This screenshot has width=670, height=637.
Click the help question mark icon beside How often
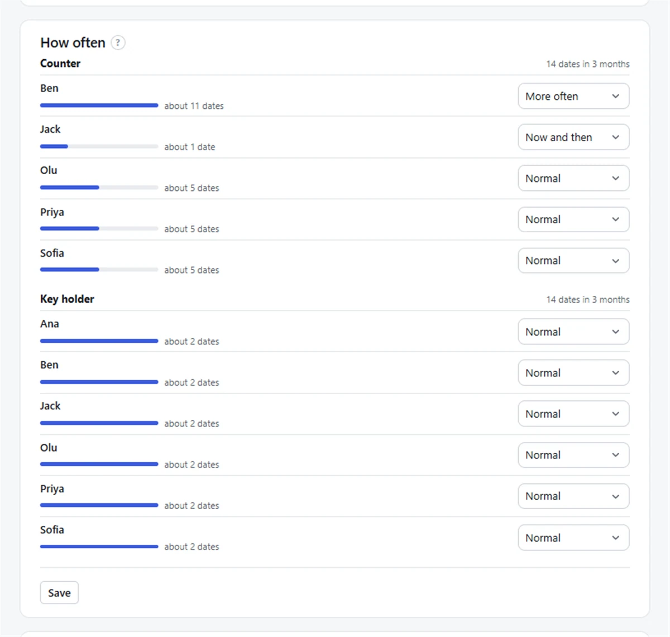(x=118, y=42)
